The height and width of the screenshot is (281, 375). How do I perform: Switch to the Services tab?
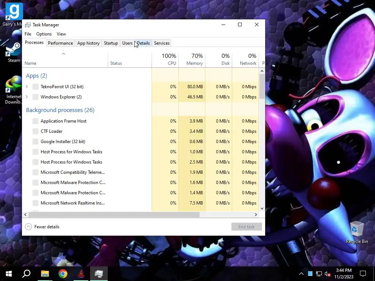tap(161, 43)
